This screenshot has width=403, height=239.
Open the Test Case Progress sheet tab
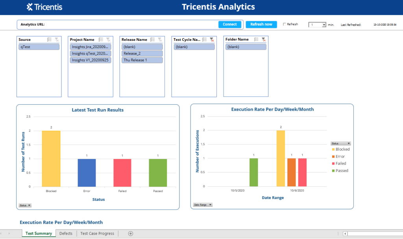(97, 233)
